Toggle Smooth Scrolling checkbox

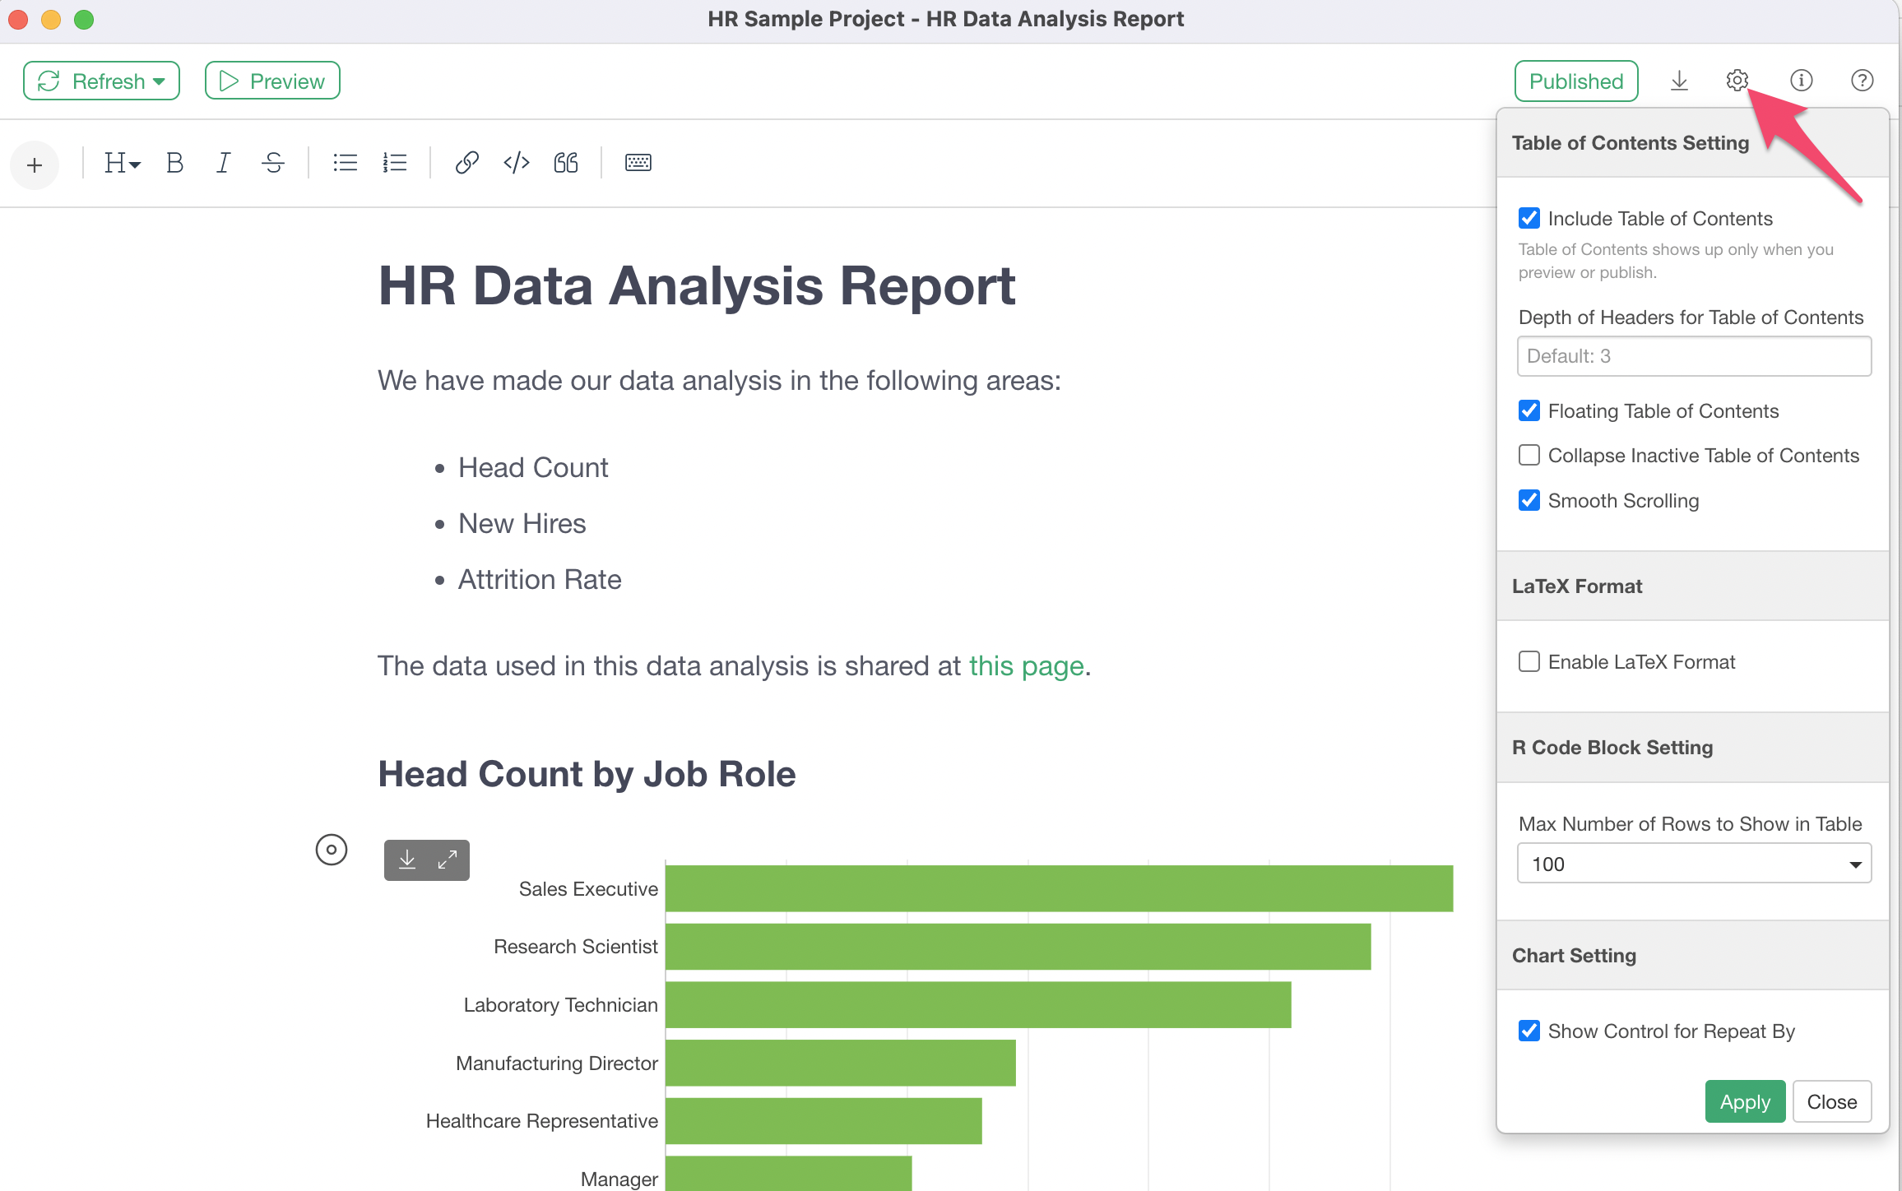click(x=1529, y=500)
